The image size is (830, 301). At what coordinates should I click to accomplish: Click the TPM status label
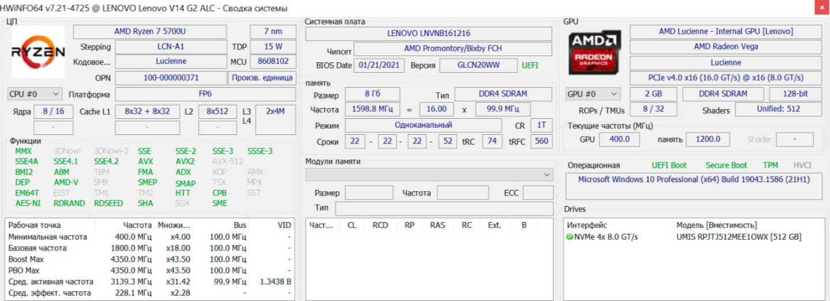pos(771,165)
